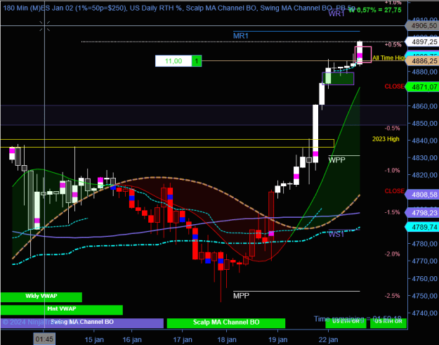This screenshot has width=439, height=345.
Task: Click the -1.0% percent level label
Action: (x=392, y=170)
